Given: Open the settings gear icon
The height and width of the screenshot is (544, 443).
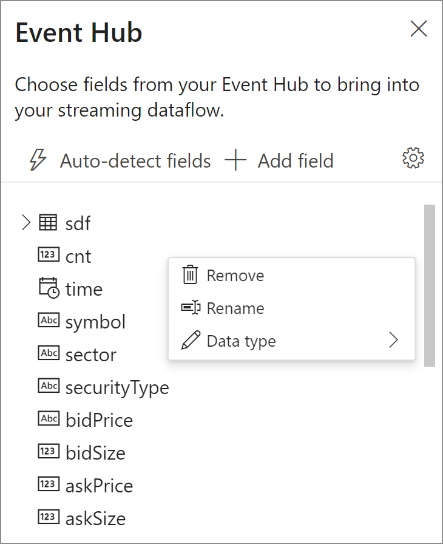Looking at the screenshot, I should pyautogui.click(x=413, y=158).
